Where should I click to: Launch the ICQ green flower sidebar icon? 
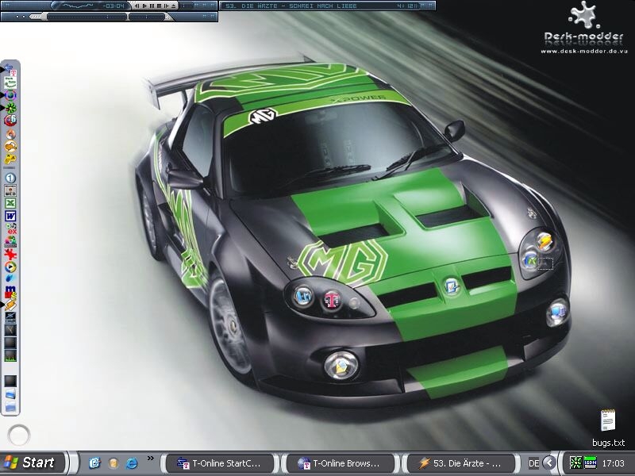click(x=10, y=108)
